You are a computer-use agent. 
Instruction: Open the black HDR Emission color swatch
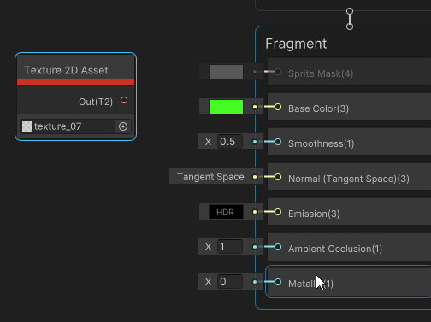(226, 212)
